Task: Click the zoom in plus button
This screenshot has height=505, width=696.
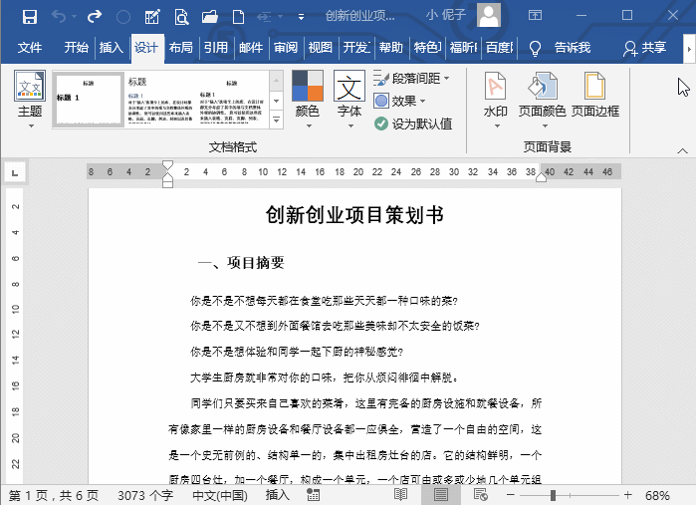Action: [627, 495]
